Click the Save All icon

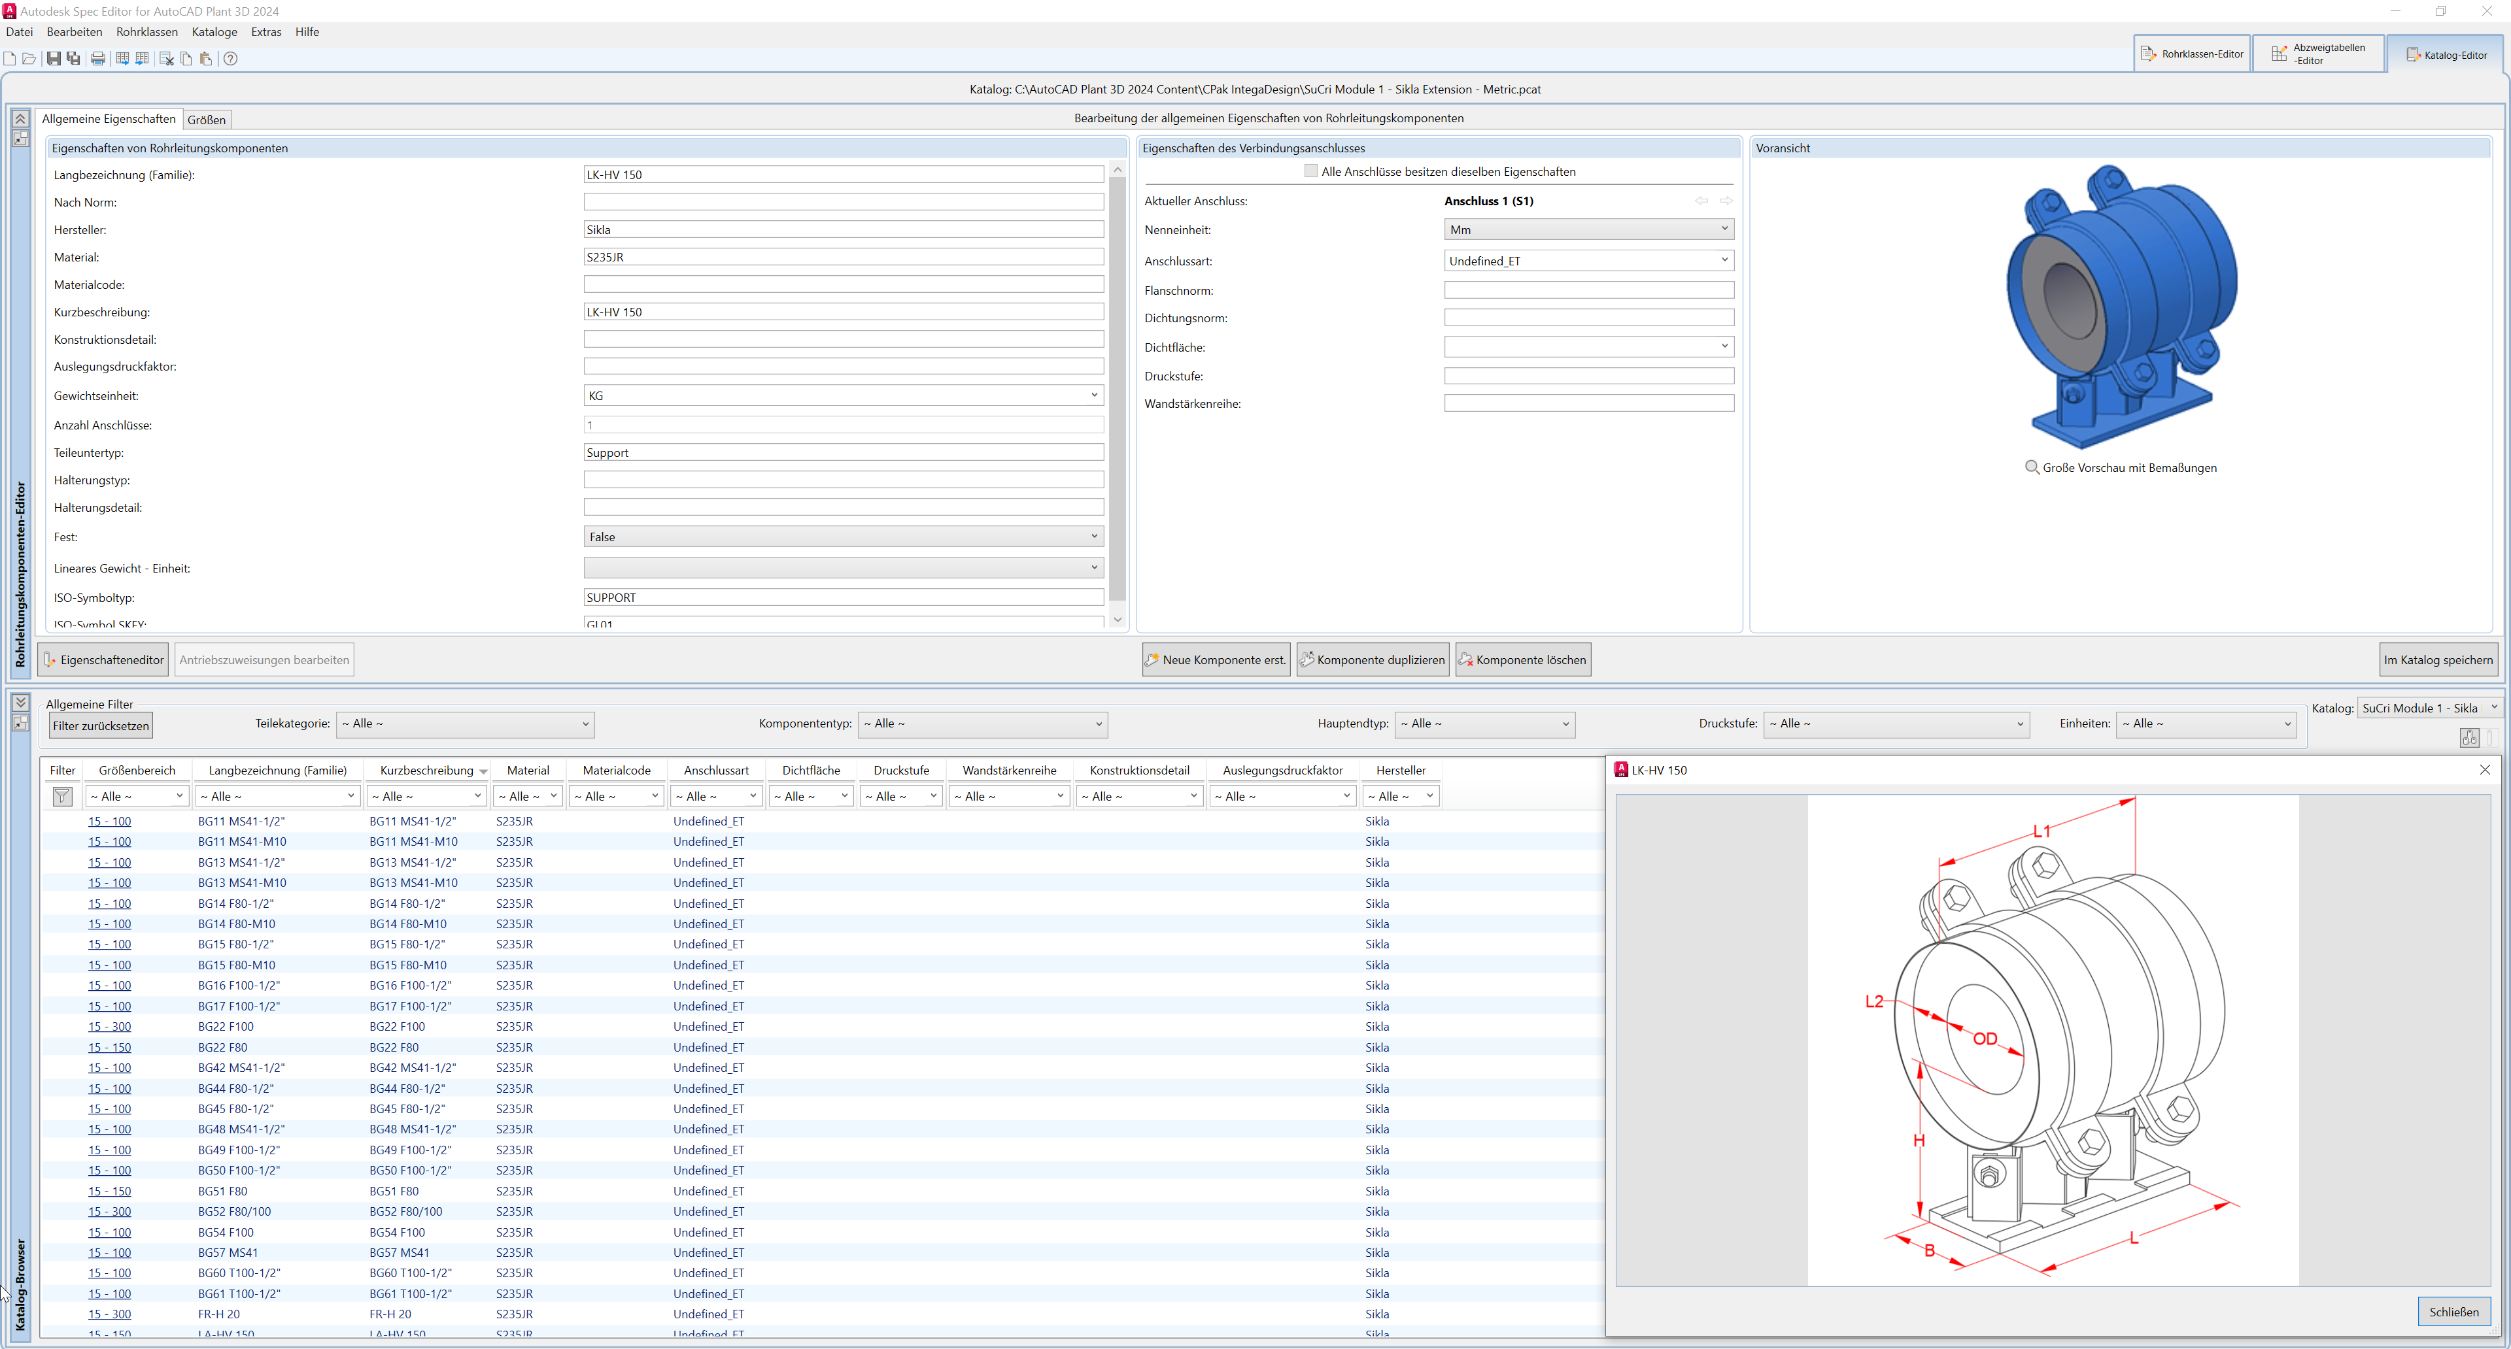coord(73,58)
